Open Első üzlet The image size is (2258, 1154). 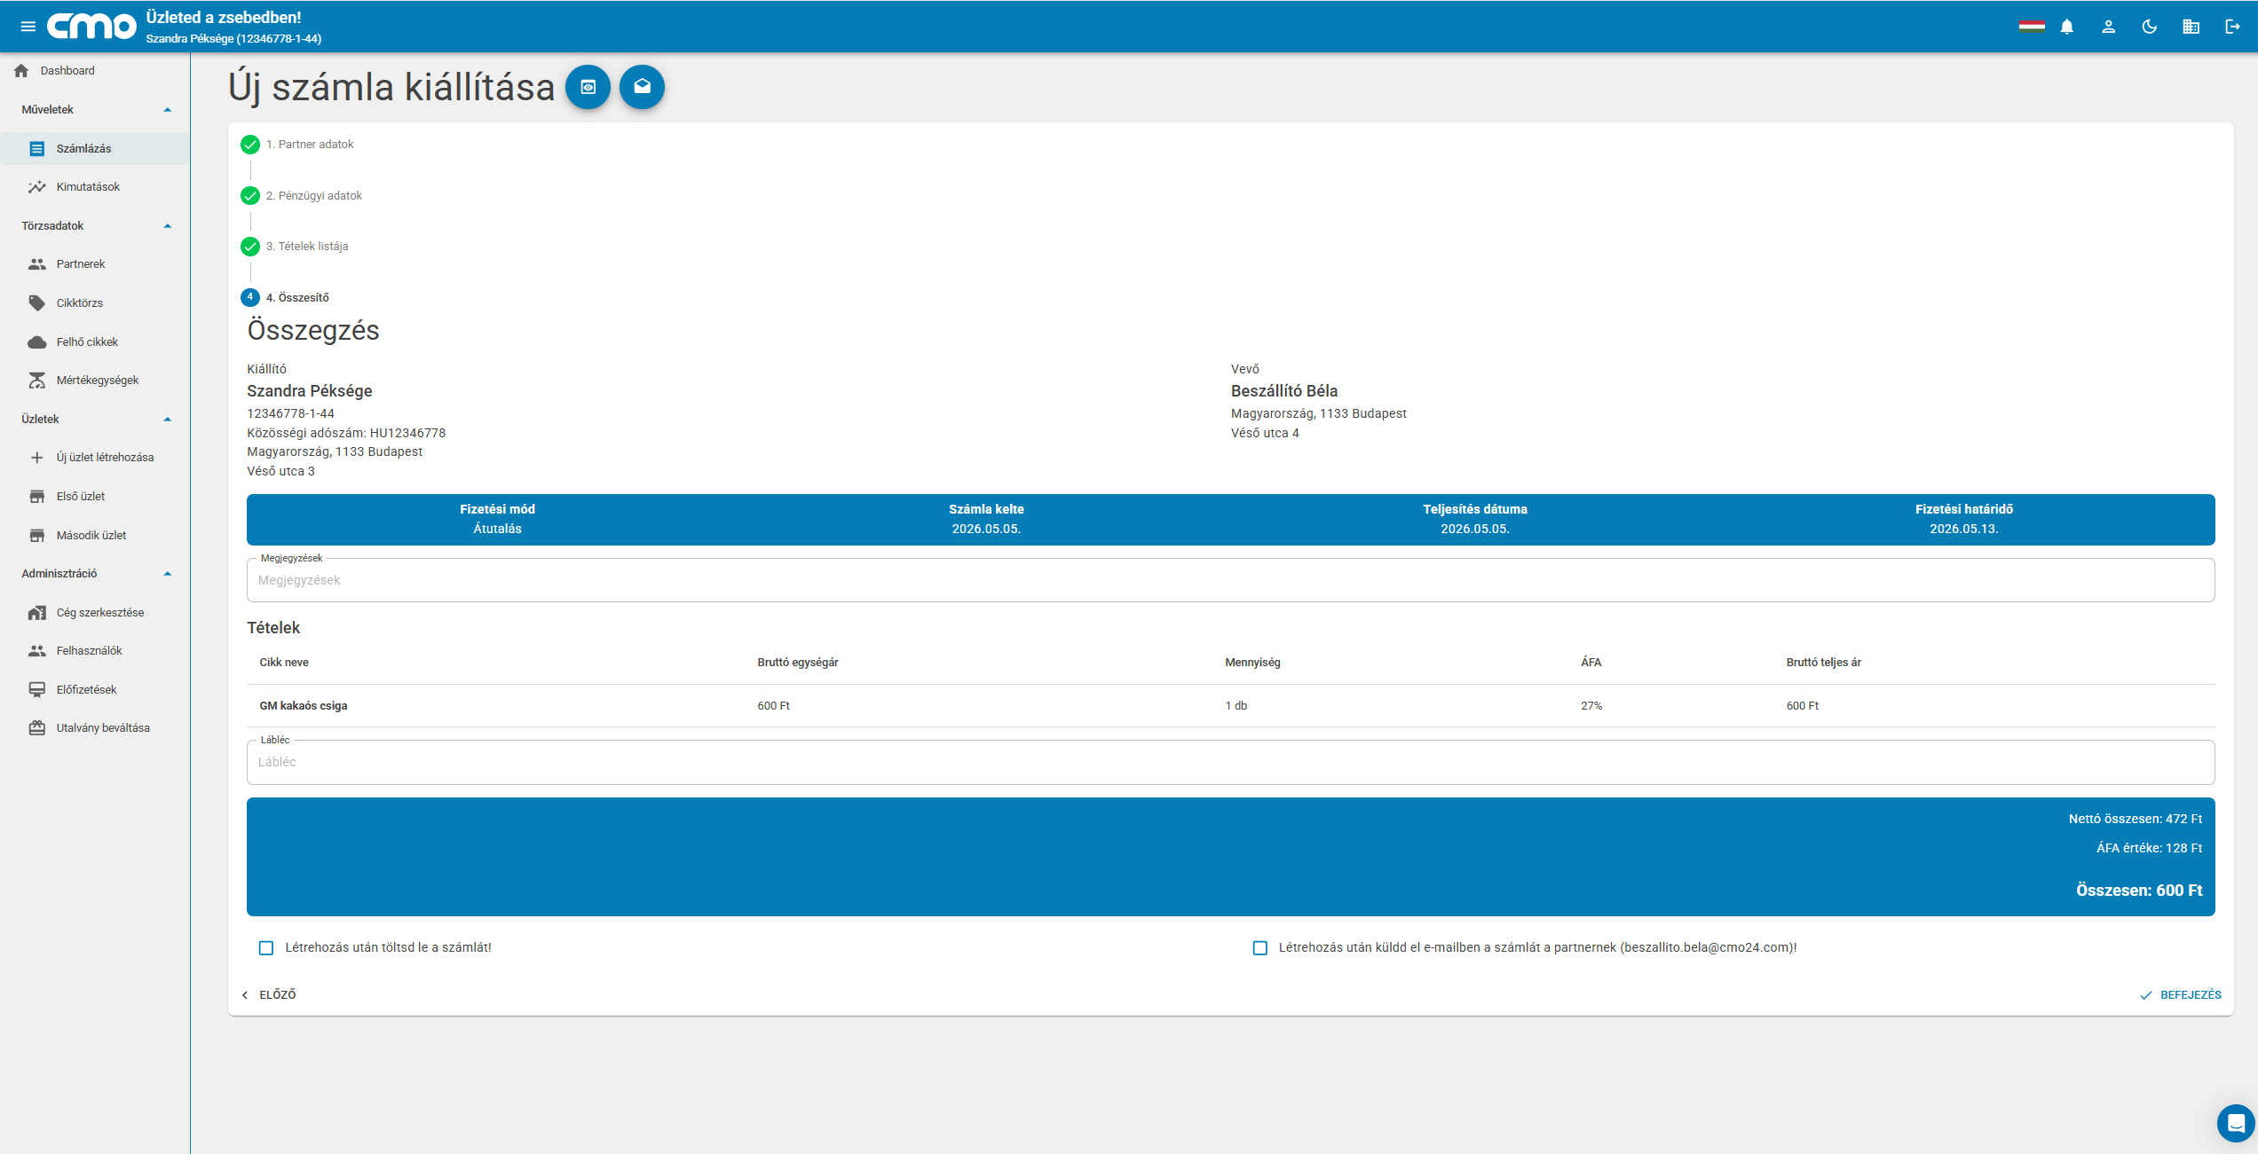pyautogui.click(x=95, y=497)
